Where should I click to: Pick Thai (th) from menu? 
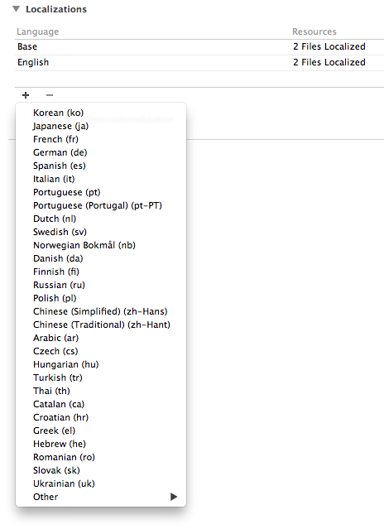pos(101,391)
